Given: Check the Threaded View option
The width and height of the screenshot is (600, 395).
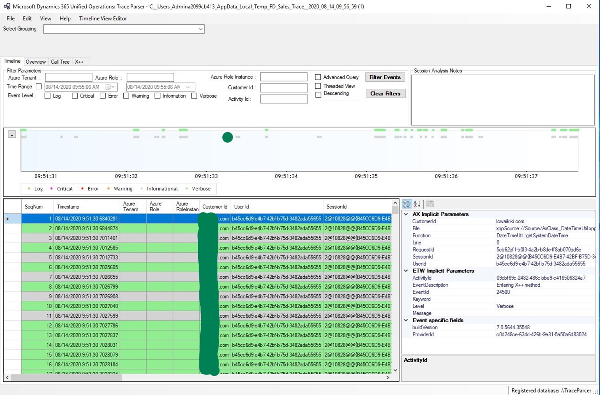Looking at the screenshot, I should (x=318, y=86).
